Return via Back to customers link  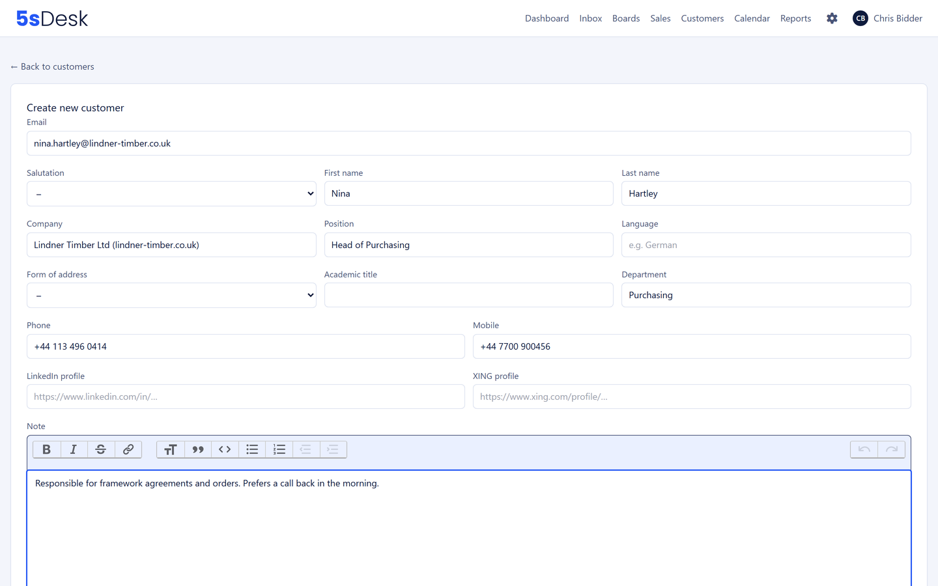point(52,66)
